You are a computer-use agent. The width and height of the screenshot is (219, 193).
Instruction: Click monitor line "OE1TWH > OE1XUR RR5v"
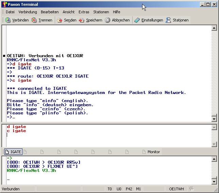pyautogui.click(x=44, y=162)
